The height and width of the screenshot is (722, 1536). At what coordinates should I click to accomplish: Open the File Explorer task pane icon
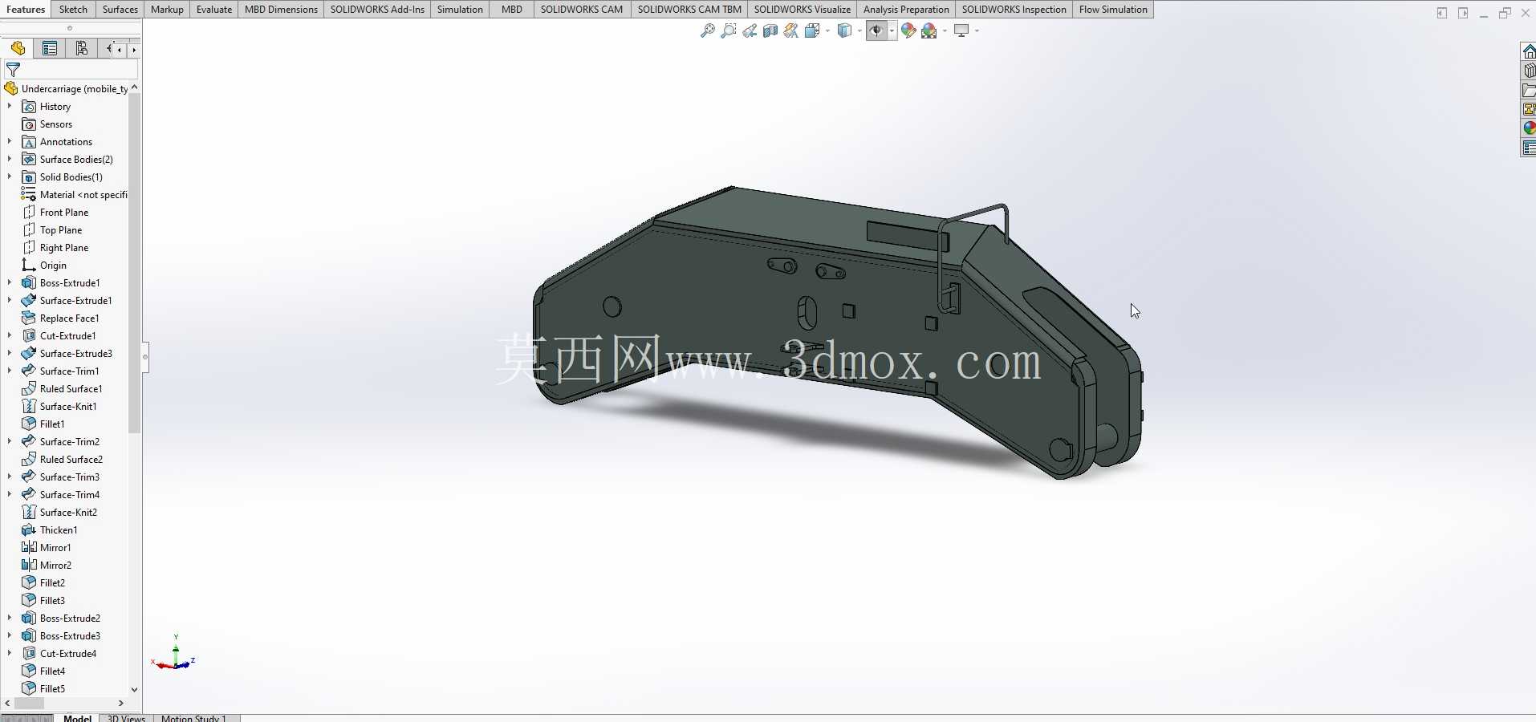coord(1529,90)
